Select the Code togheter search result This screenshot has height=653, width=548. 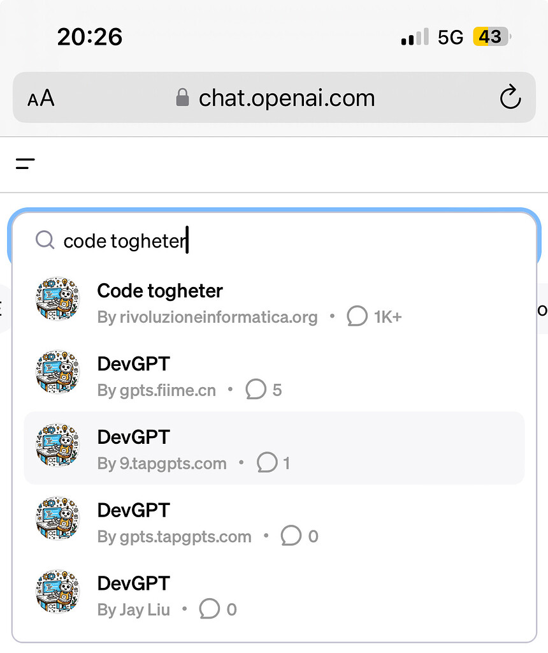point(159,291)
